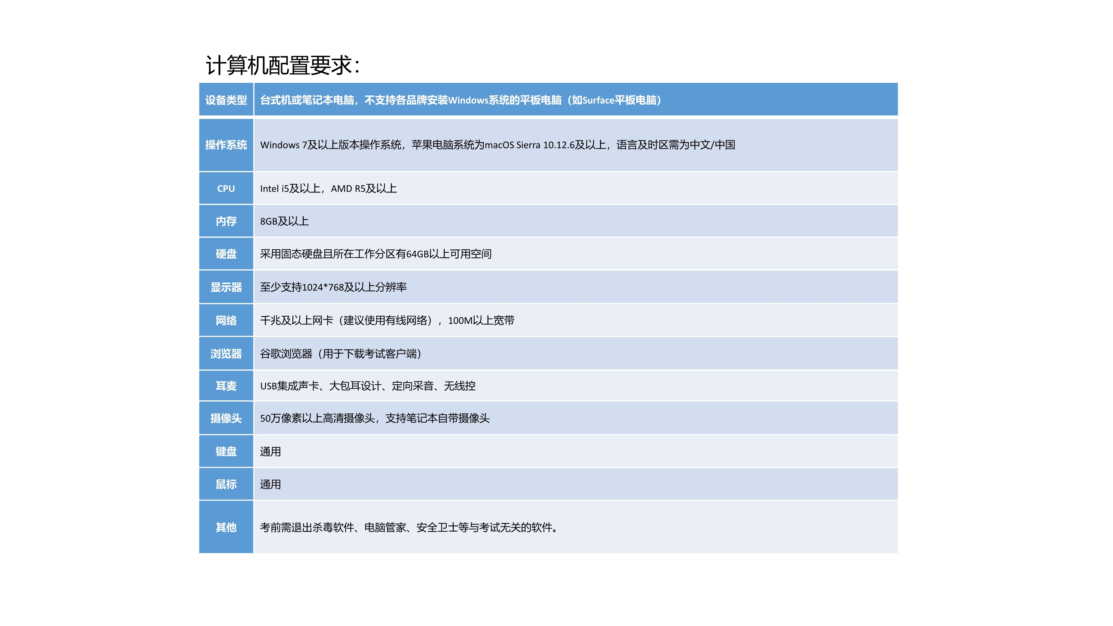The height and width of the screenshot is (626, 1113).
Task: Click the 50万像素以上高清摄像头 text
Action: [x=375, y=418]
